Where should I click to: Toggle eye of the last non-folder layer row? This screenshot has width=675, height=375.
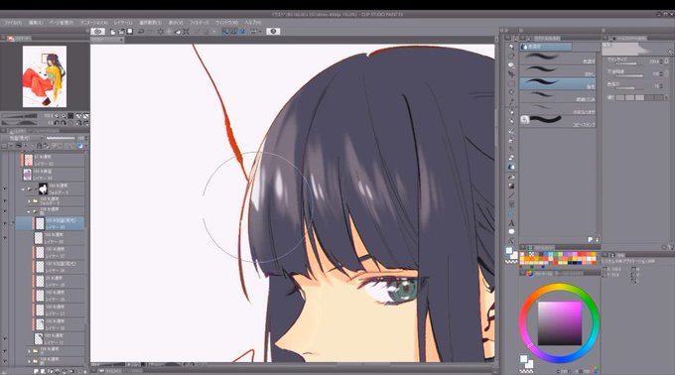(5, 339)
